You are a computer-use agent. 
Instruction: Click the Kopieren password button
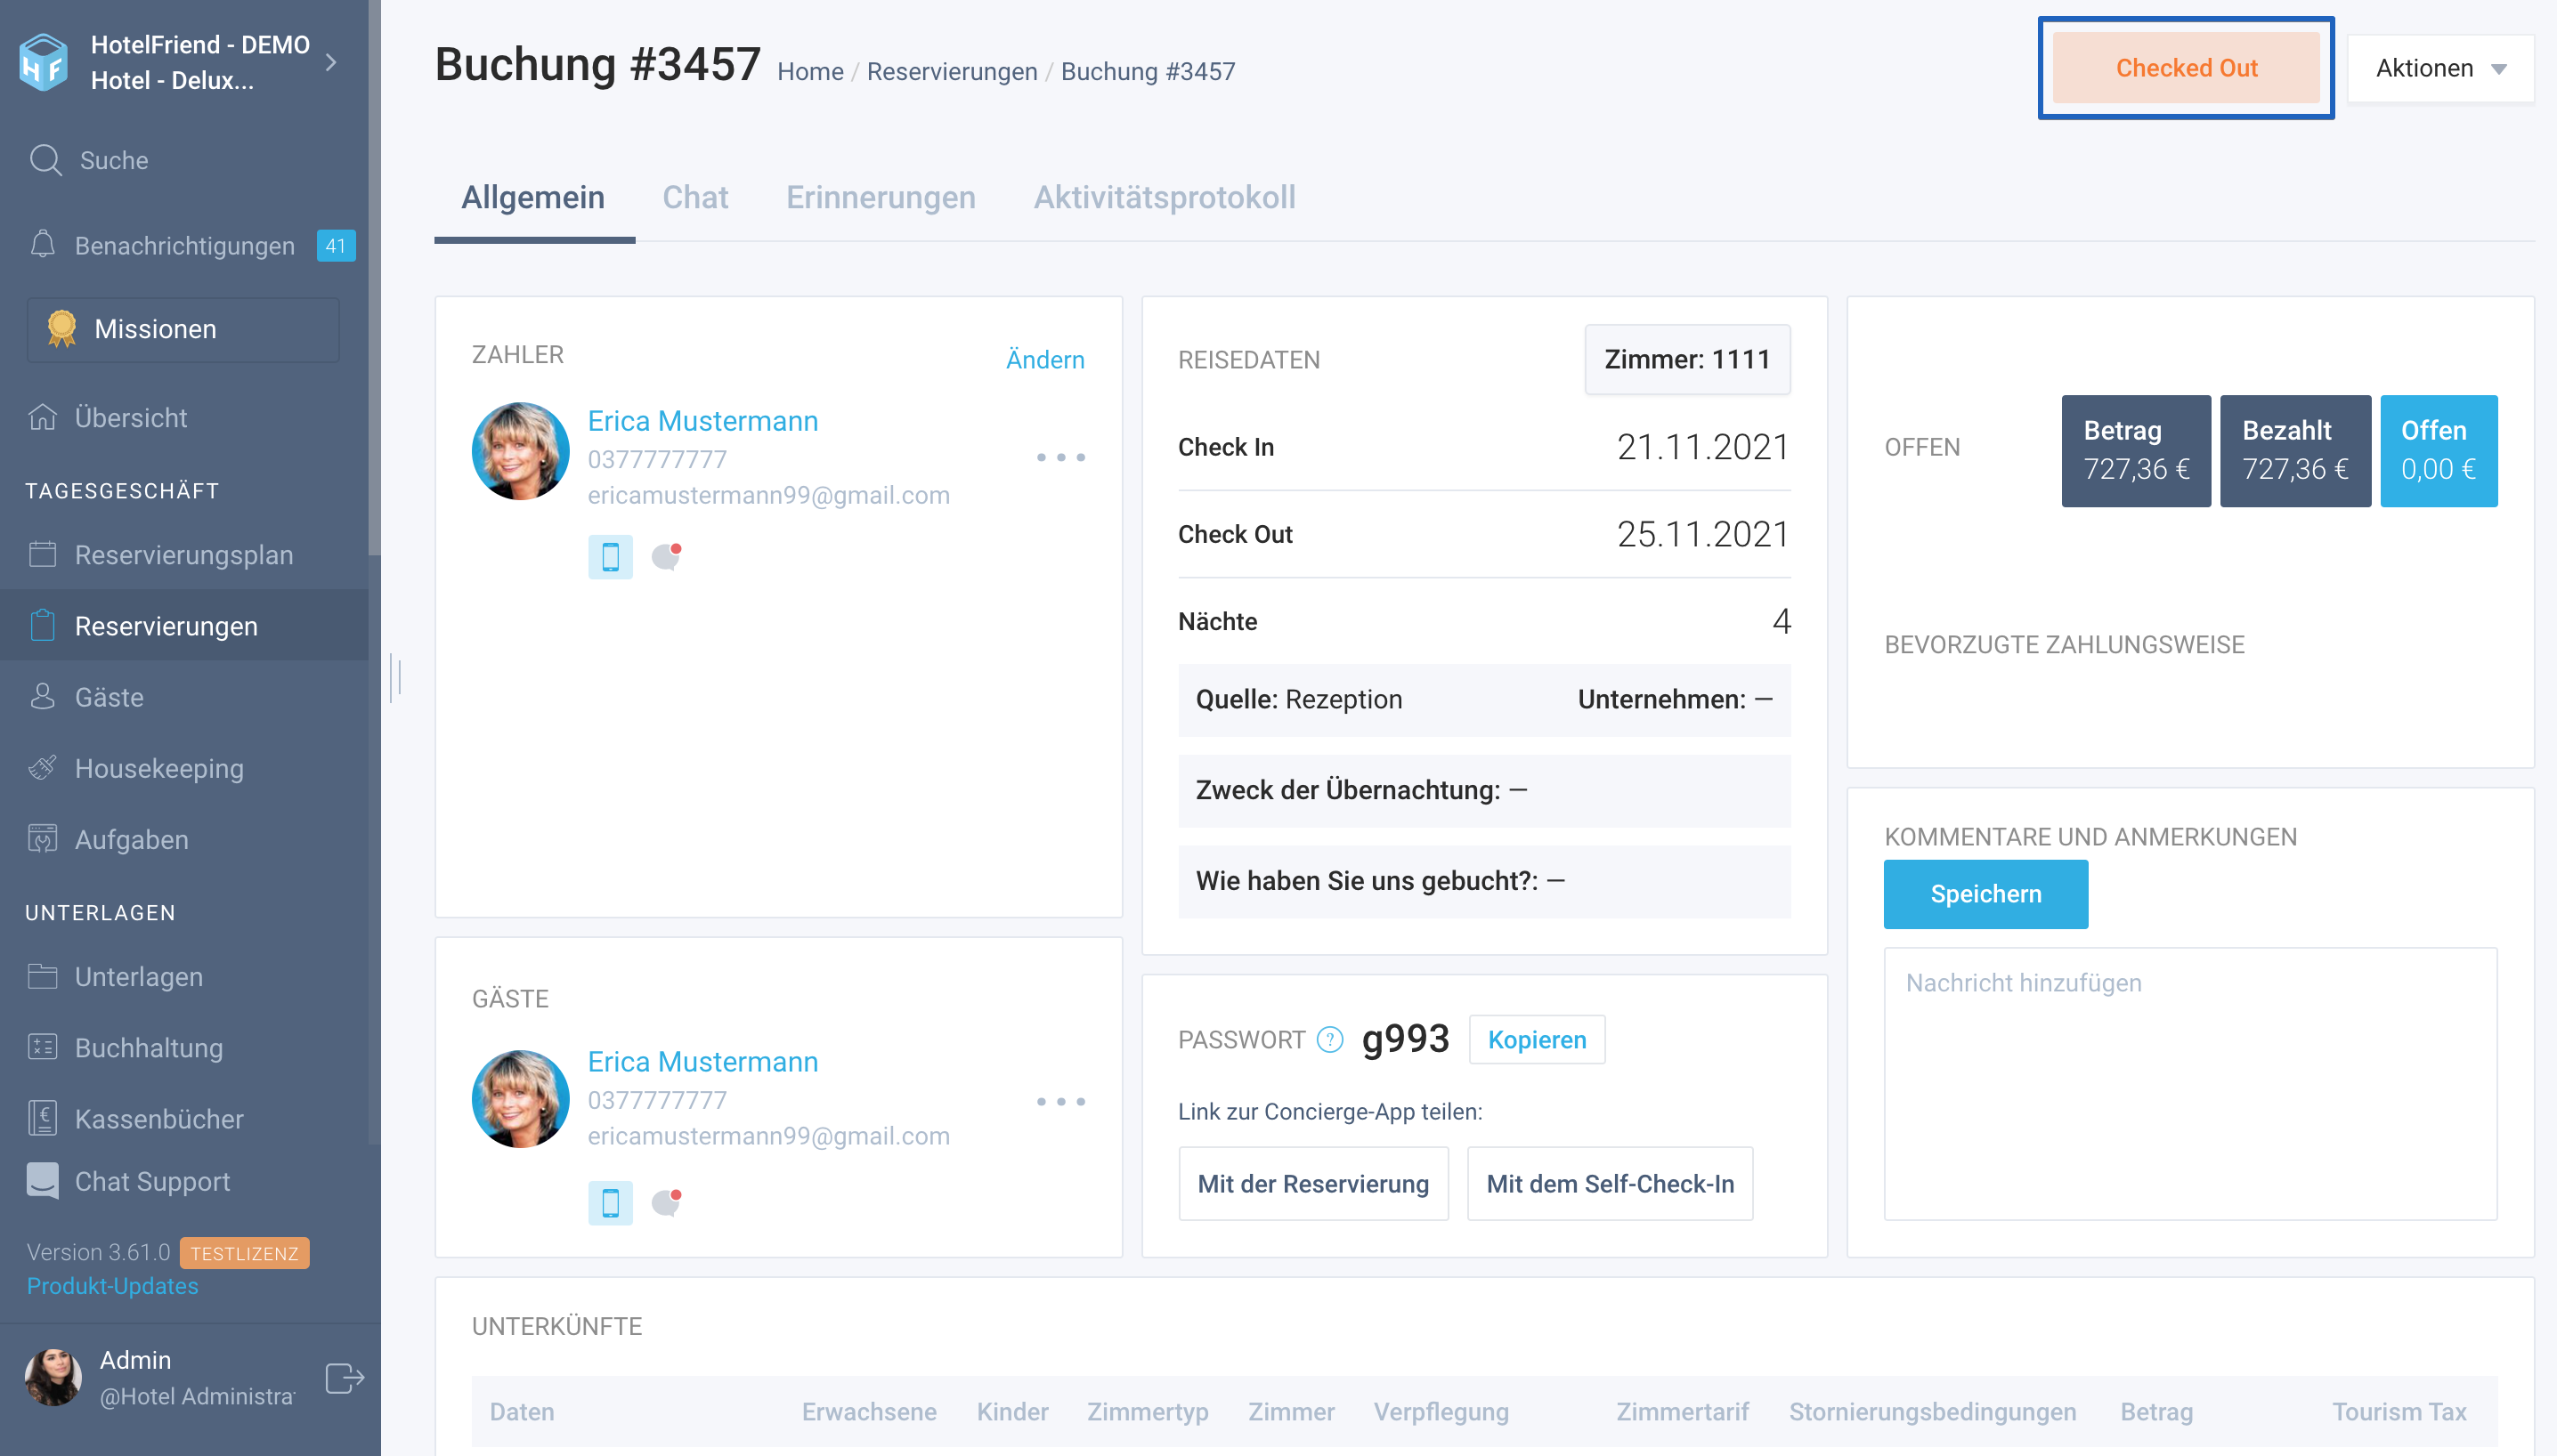click(1537, 1040)
